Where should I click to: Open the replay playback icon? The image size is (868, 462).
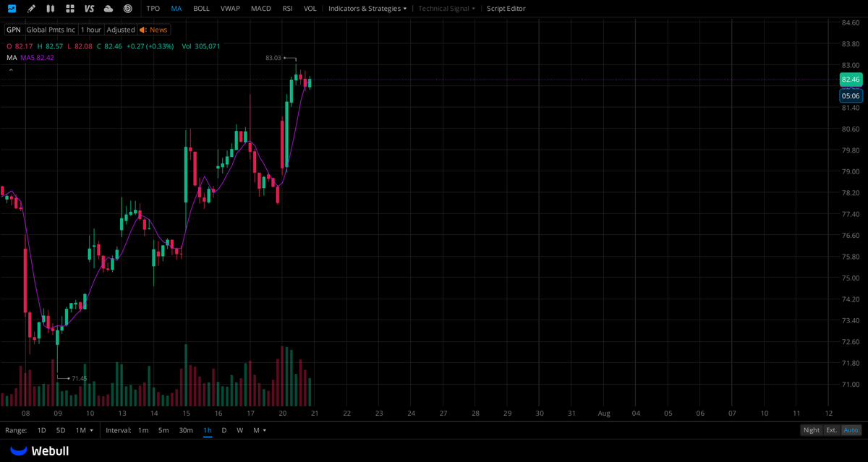click(x=127, y=9)
